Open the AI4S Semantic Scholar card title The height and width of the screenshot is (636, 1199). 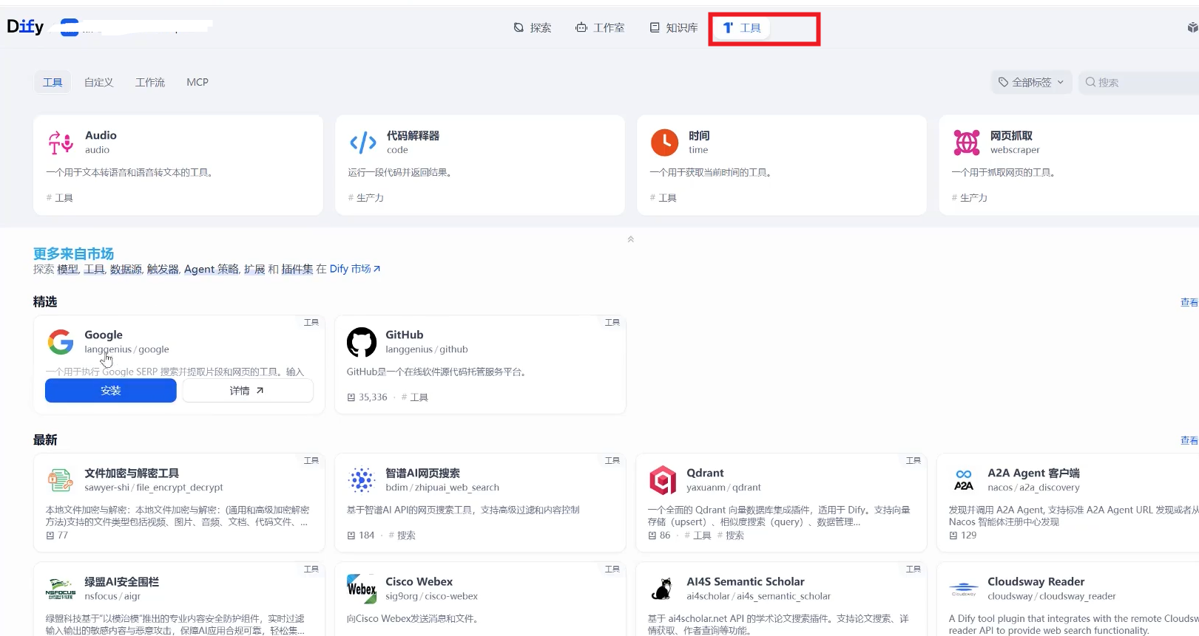[x=746, y=581]
